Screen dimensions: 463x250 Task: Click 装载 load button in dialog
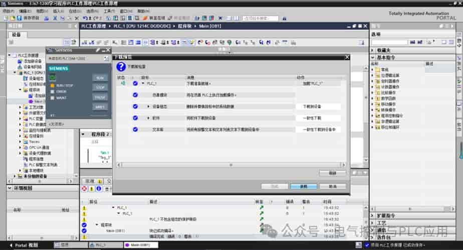[304, 186]
